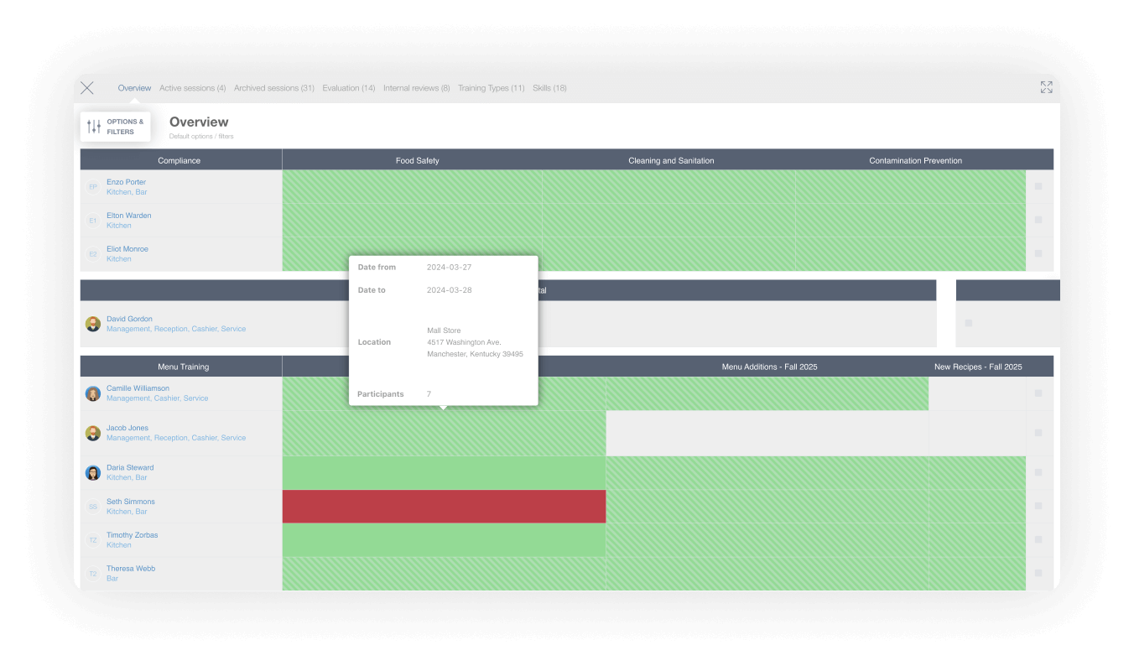Screen dimensions: 1134x666
Task: Click Daria Steward's profile photo
Action: 93,472
